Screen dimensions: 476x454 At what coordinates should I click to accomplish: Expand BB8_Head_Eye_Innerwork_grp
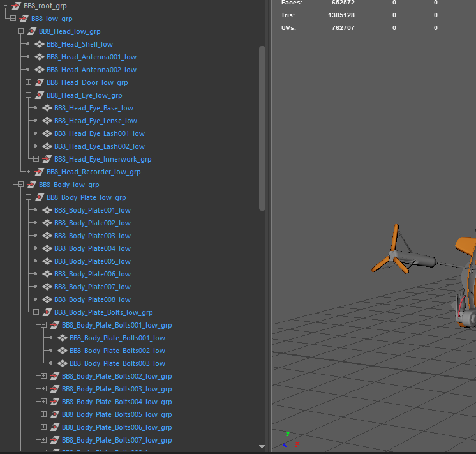pyautogui.click(x=36, y=158)
